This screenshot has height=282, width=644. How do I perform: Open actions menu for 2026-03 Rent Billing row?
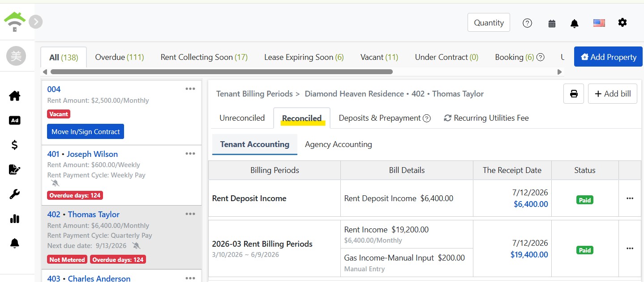630,248
